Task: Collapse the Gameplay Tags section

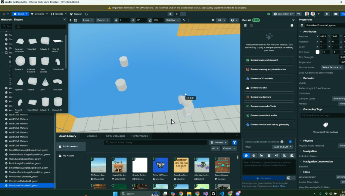Action: [x=300, y=109]
